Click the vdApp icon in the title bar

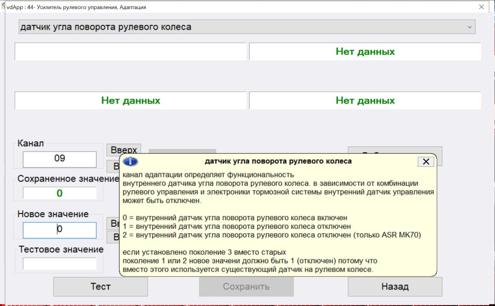(3, 7)
